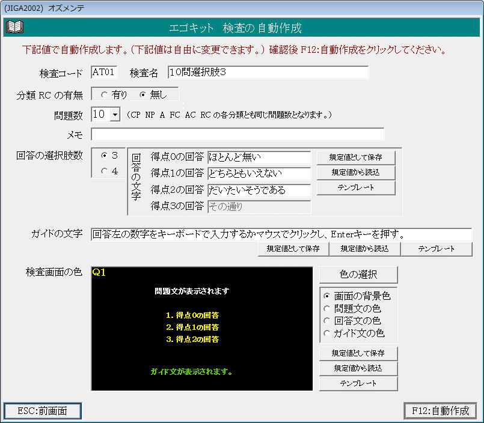Screen dimensions: 484x423
Task: Click the preview line 2. 得点1の回答
Action: click(192, 327)
